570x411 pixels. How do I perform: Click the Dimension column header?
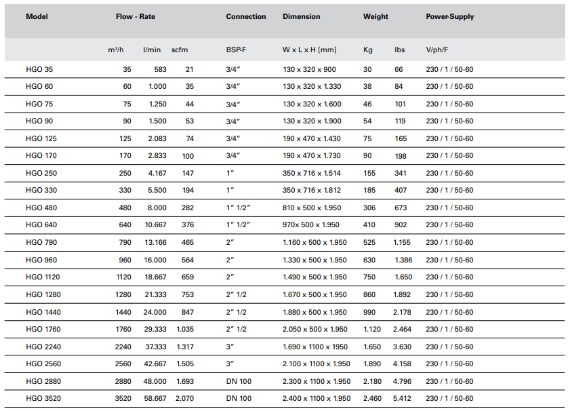[301, 17]
